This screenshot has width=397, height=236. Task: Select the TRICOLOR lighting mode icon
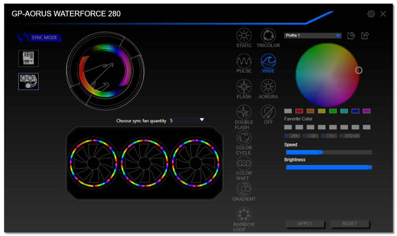pyautogui.click(x=268, y=35)
